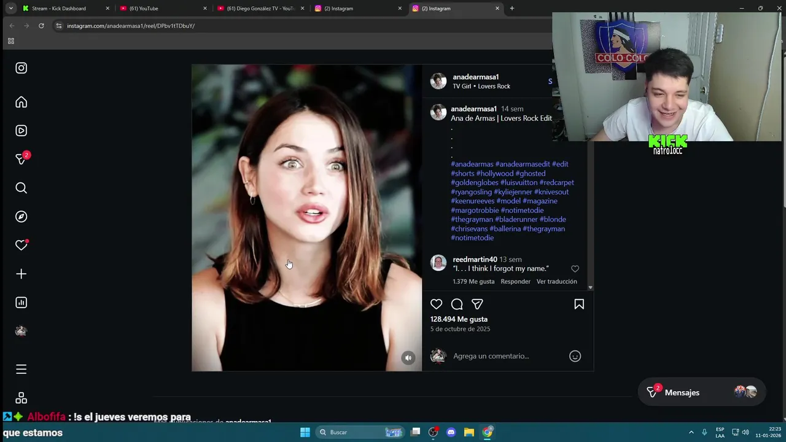
Task: Open taskbar clock 22:23 calendar
Action: (768, 432)
